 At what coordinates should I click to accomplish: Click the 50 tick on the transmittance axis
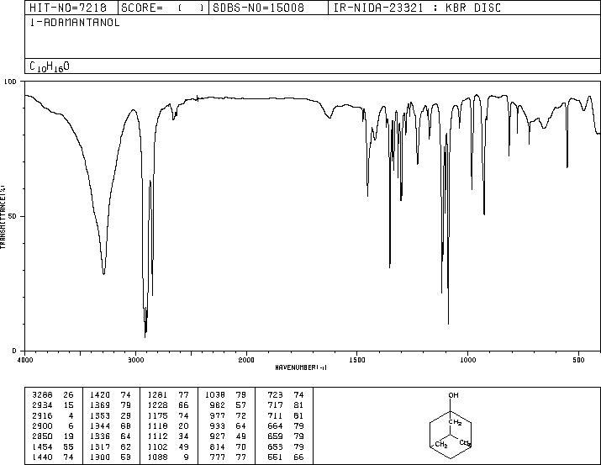[13, 216]
